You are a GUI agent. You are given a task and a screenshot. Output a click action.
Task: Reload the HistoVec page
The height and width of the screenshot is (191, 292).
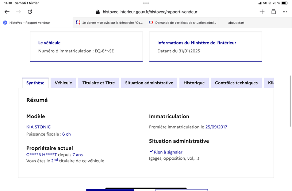click(30, 12)
